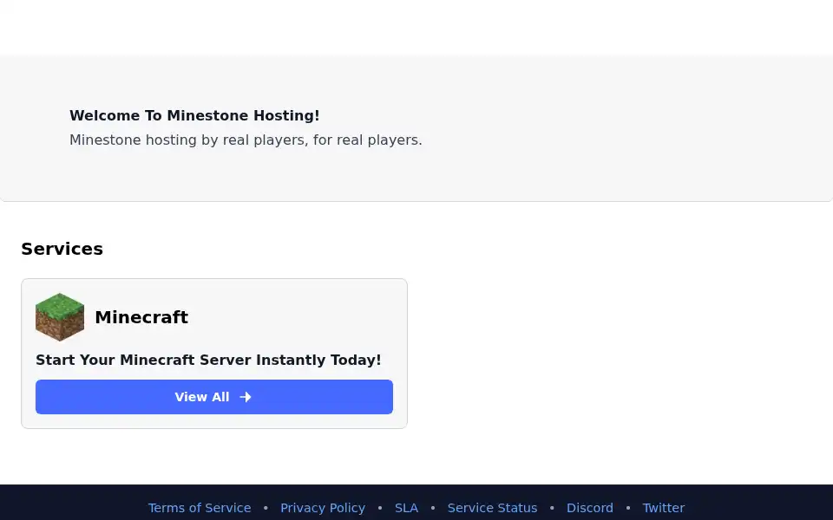Open the View All Minecraft services button
833x520 pixels.
point(214,397)
